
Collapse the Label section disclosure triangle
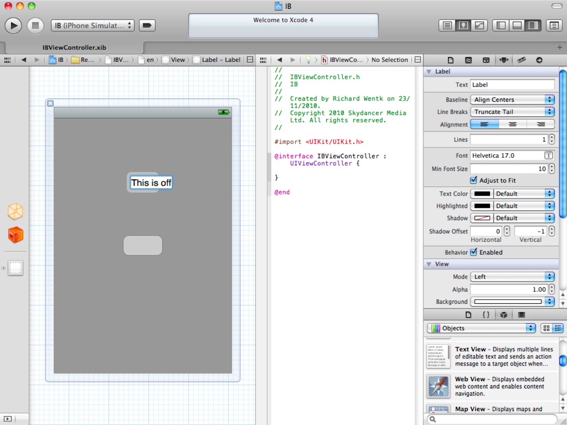pyautogui.click(x=429, y=72)
